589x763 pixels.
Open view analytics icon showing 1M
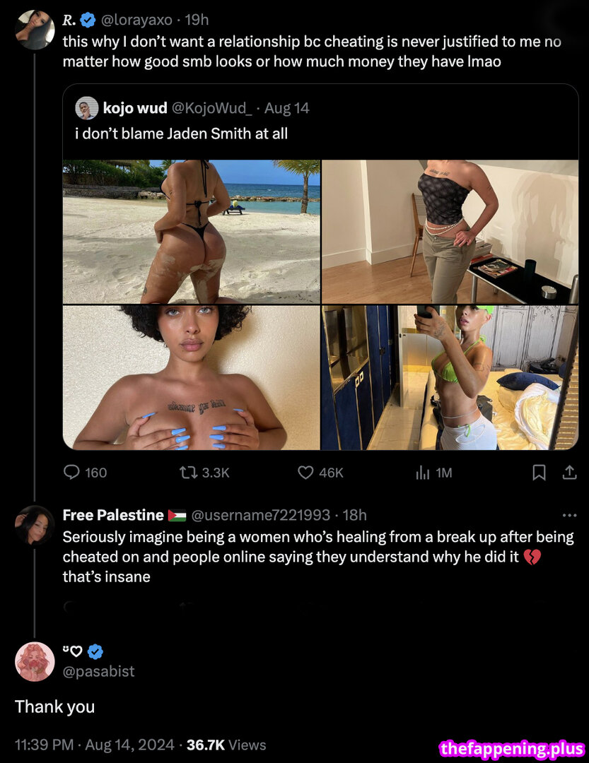click(x=422, y=473)
